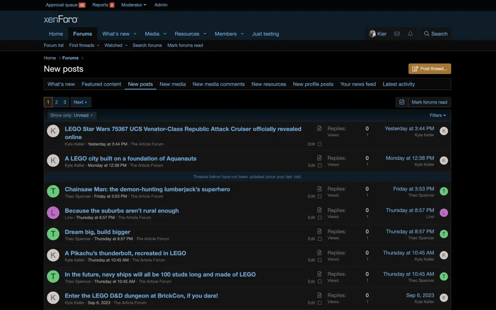Screen dimensions: 496x310
Task: Click the 'Home' breadcrumb link
Action: [x=50, y=58]
